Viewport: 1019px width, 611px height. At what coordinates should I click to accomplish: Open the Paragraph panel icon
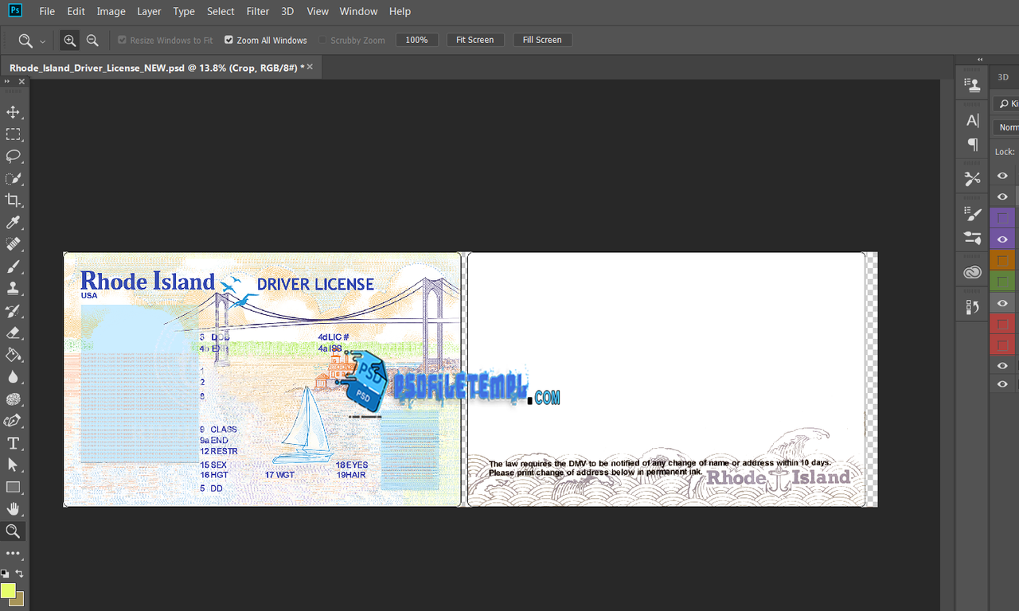click(x=972, y=144)
